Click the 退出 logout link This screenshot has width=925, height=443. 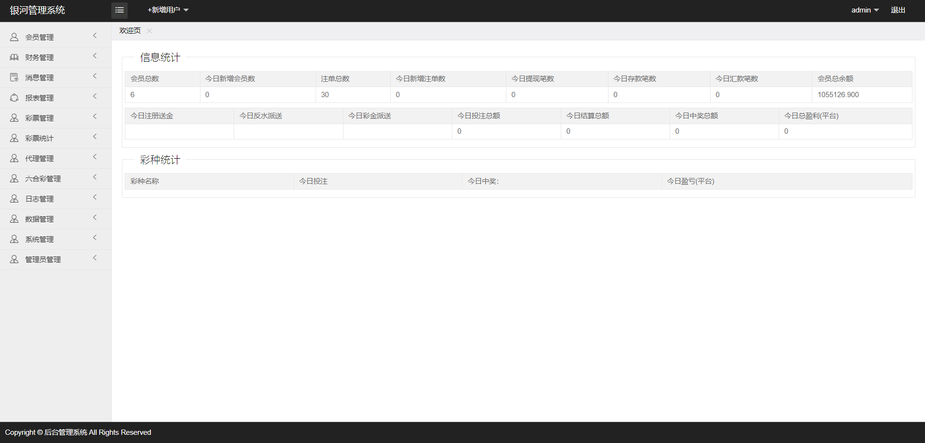pyautogui.click(x=898, y=10)
